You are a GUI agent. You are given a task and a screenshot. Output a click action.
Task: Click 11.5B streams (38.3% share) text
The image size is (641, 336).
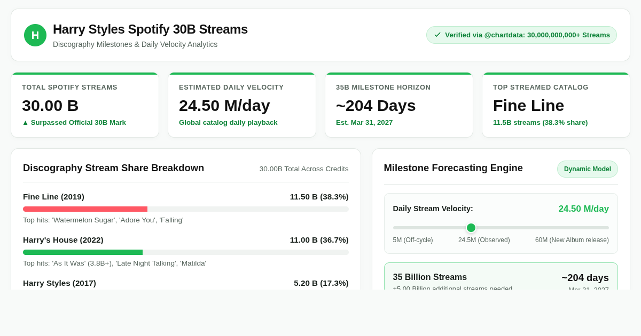coord(540,123)
